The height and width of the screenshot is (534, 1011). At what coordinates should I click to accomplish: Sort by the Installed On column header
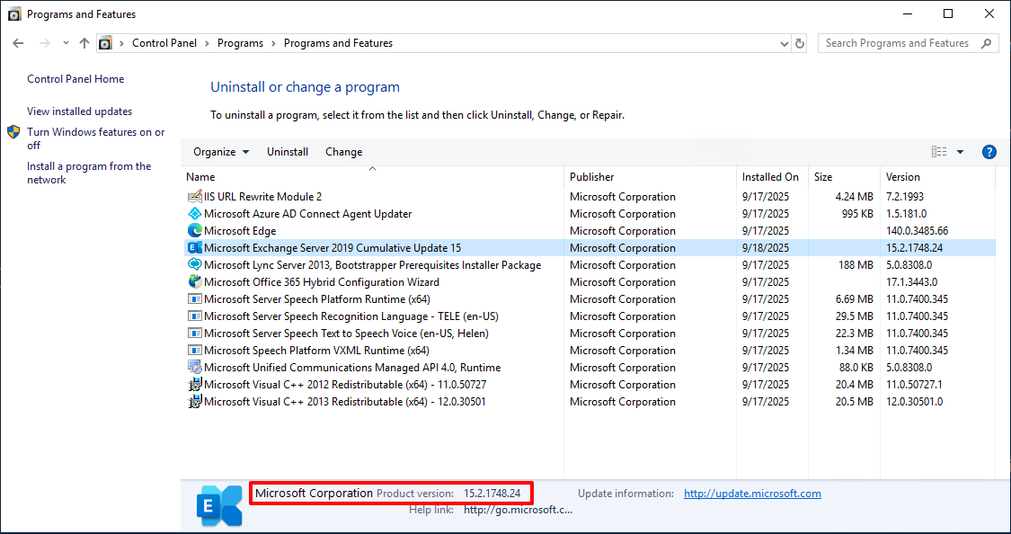coord(773,177)
